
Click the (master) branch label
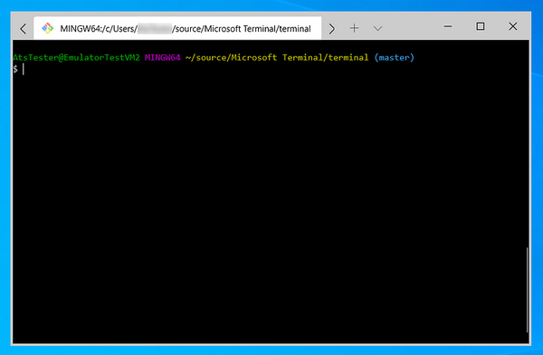click(394, 58)
